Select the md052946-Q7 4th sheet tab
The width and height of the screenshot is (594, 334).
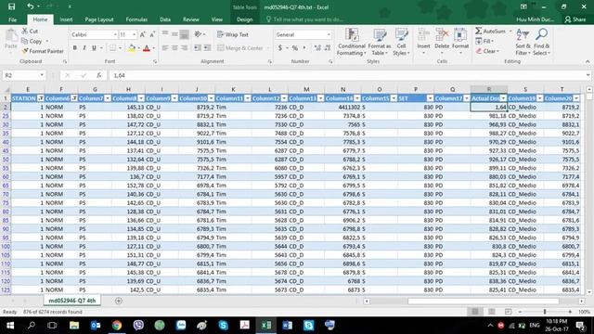tap(72, 301)
